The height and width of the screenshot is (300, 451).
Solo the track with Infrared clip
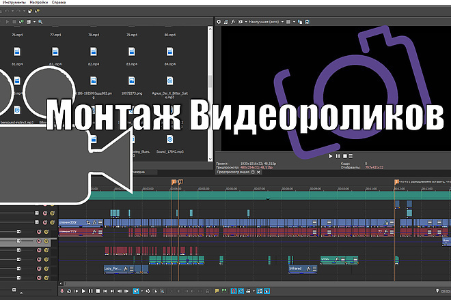[46, 269]
